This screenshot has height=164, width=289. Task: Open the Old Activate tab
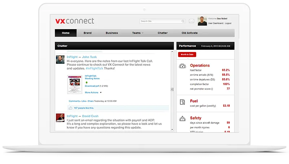(189, 33)
